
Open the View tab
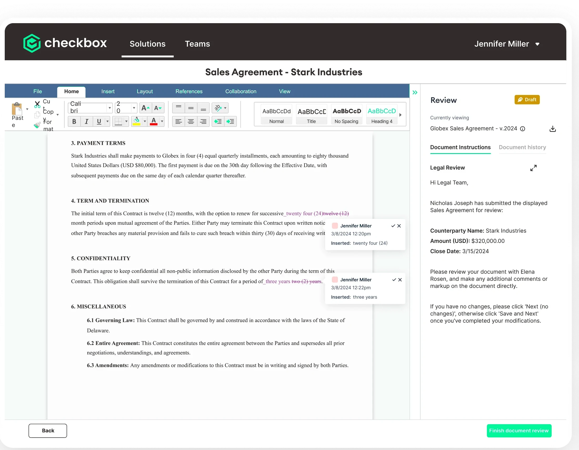(284, 91)
